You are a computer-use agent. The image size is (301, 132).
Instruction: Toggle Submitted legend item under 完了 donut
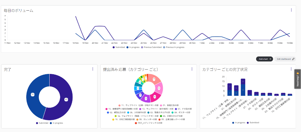42,123
